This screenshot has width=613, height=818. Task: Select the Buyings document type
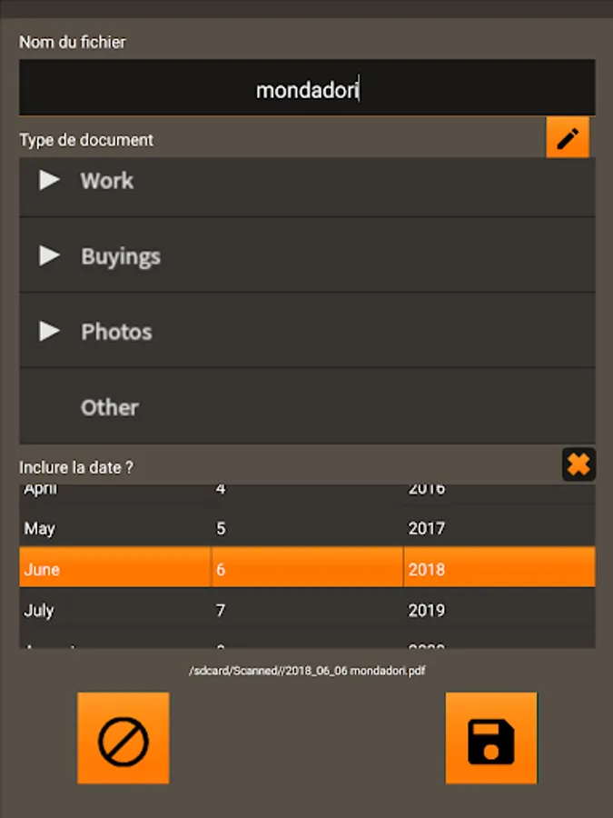click(x=121, y=256)
